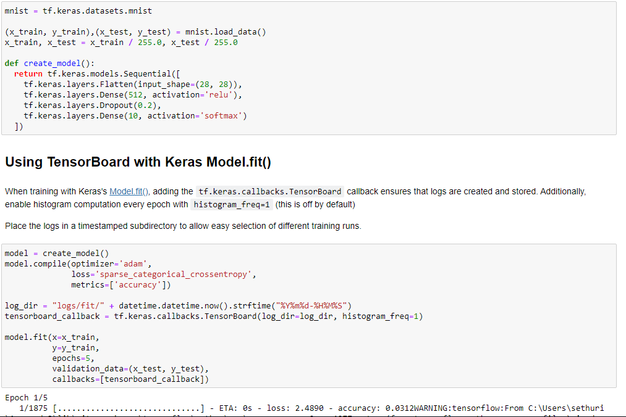Click the inline histogram_freq=1 code snippet
The image size is (626, 417).
231,204
